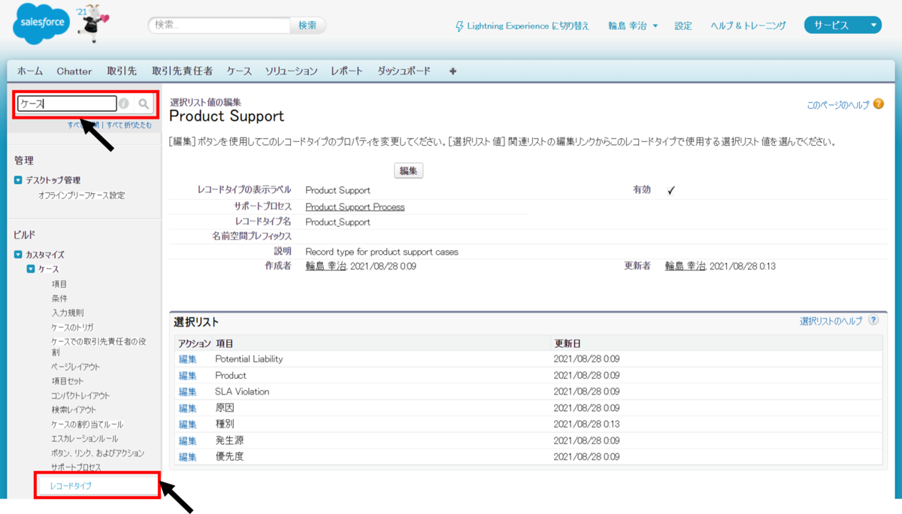Open the 設定 link
The width and height of the screenshot is (902, 514).
(x=683, y=26)
